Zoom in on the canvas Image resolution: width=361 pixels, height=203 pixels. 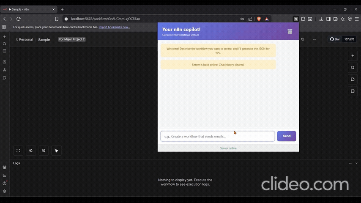tap(31, 151)
